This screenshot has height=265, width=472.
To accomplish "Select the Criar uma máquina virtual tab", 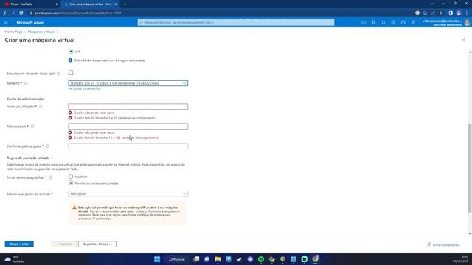I will click(90, 4).
